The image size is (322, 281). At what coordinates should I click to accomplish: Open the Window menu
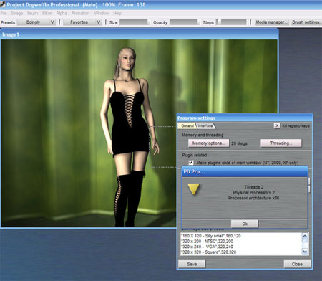102,13
